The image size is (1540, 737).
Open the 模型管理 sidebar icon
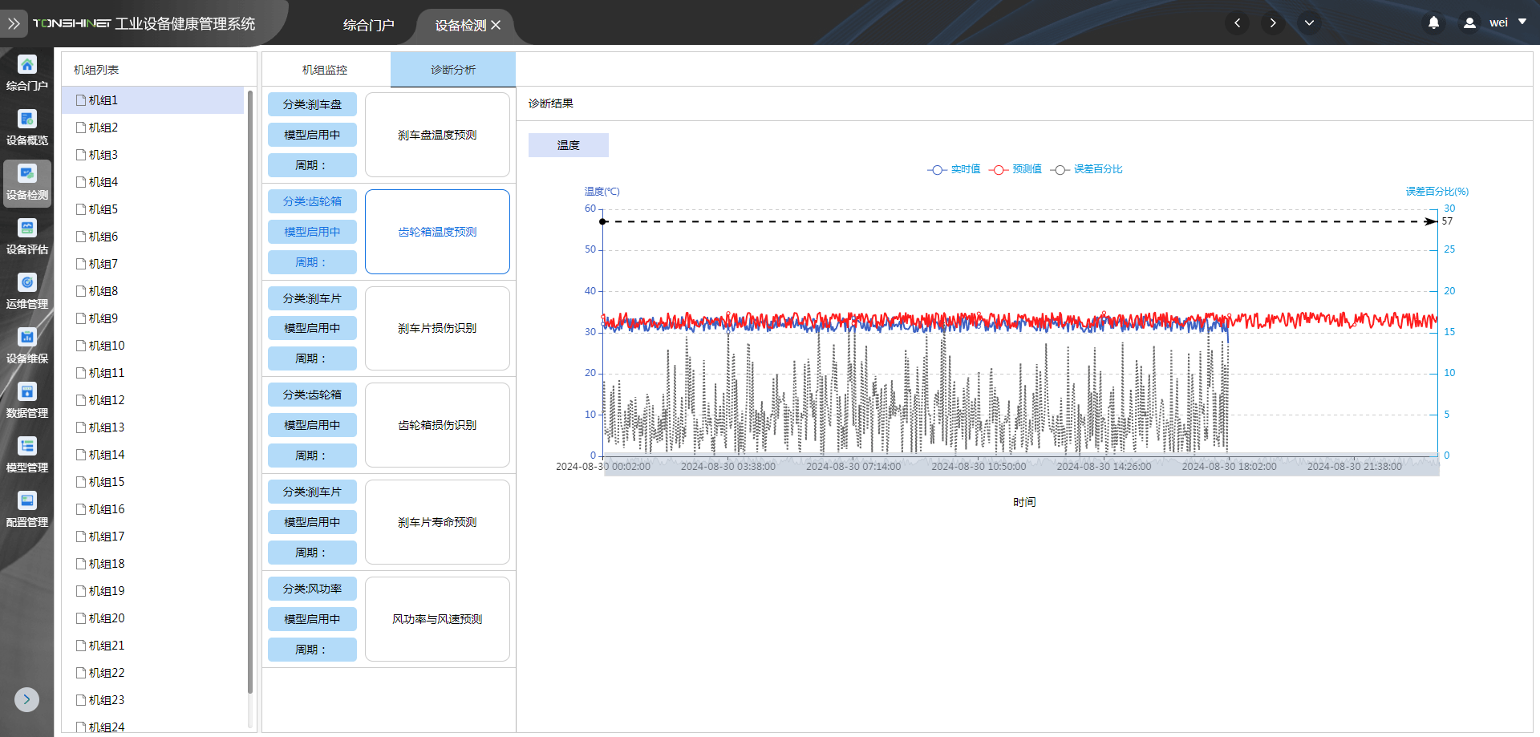(27, 455)
